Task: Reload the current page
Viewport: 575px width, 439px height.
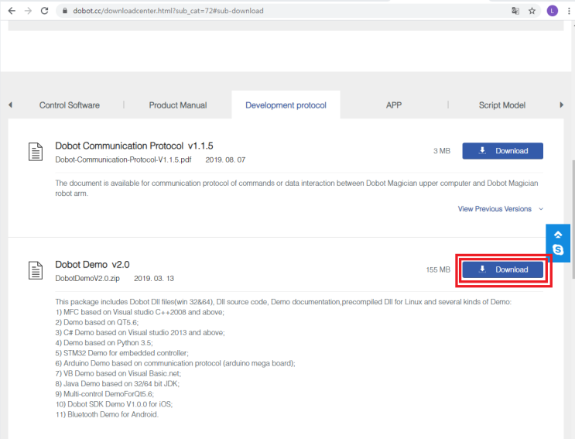Action: click(x=45, y=11)
